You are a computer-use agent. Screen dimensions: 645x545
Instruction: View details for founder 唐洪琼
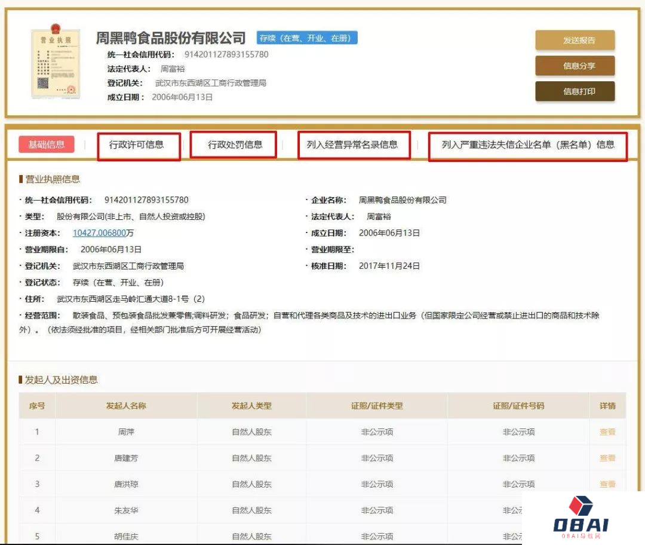[x=607, y=484]
